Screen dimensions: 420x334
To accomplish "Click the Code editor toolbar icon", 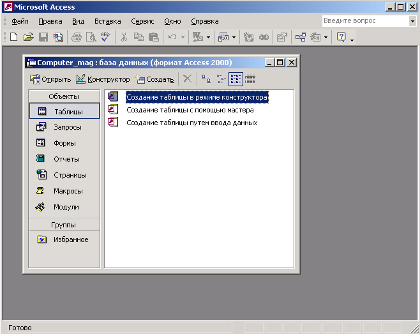I will point(248,37).
